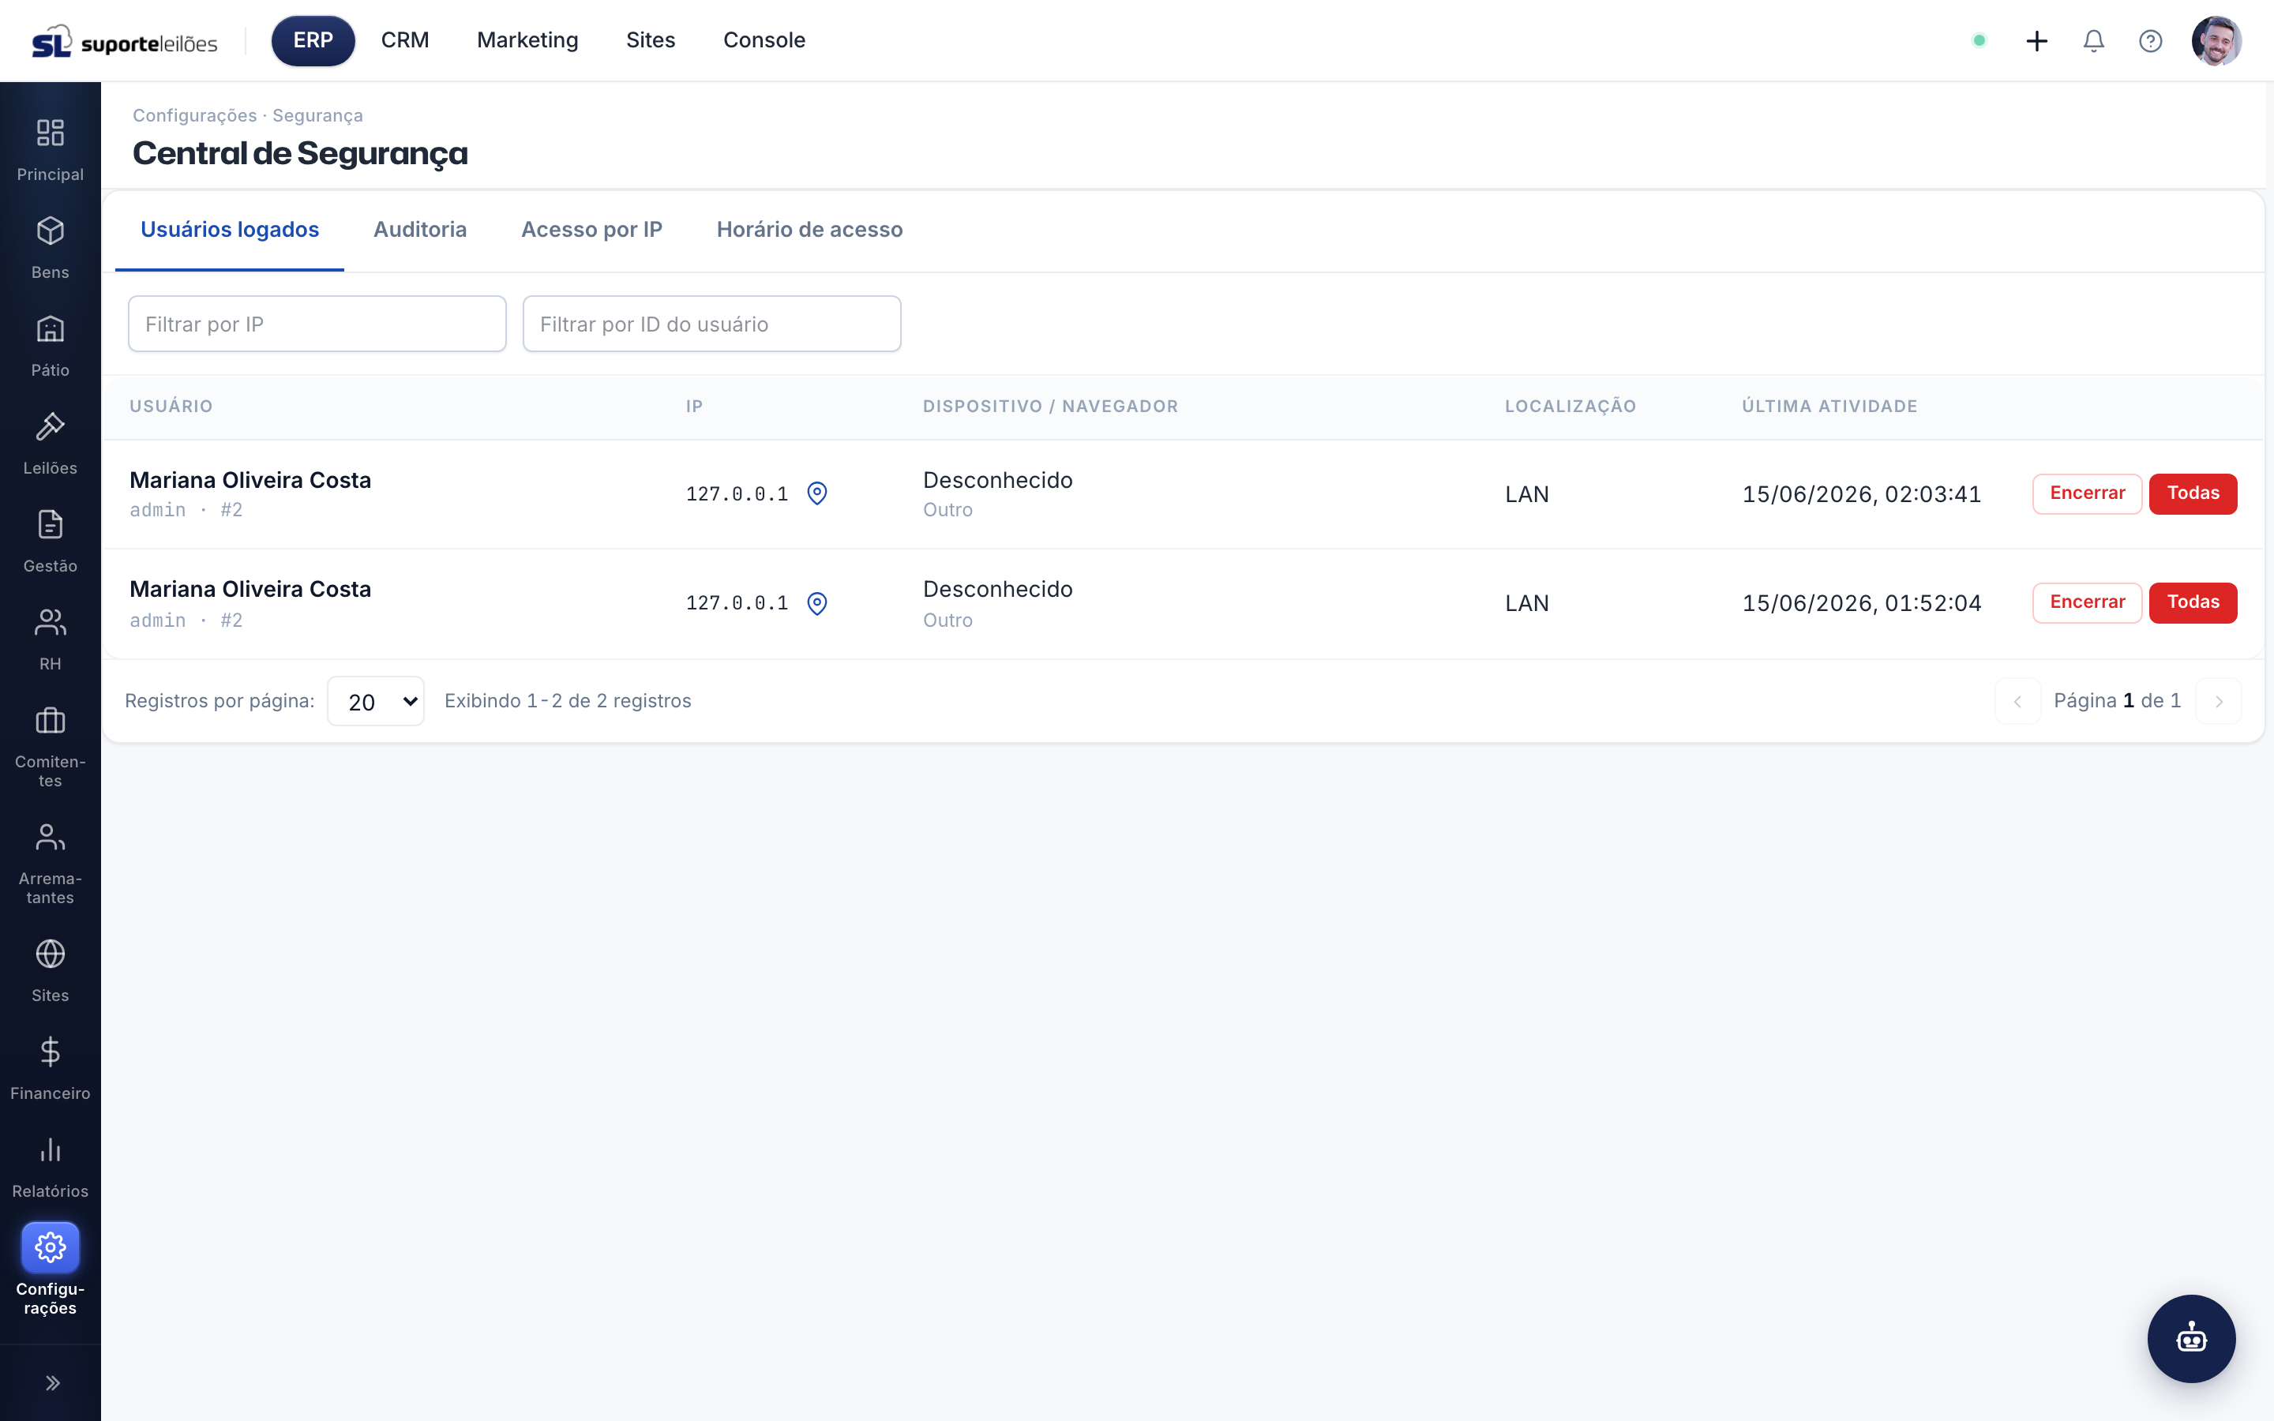Open the Console top navigation item
The width and height of the screenshot is (2274, 1421).
(764, 40)
